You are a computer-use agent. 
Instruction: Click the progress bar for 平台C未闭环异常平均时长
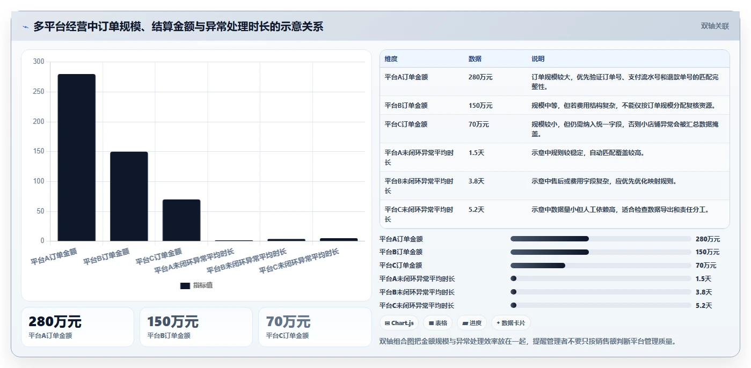pos(601,306)
